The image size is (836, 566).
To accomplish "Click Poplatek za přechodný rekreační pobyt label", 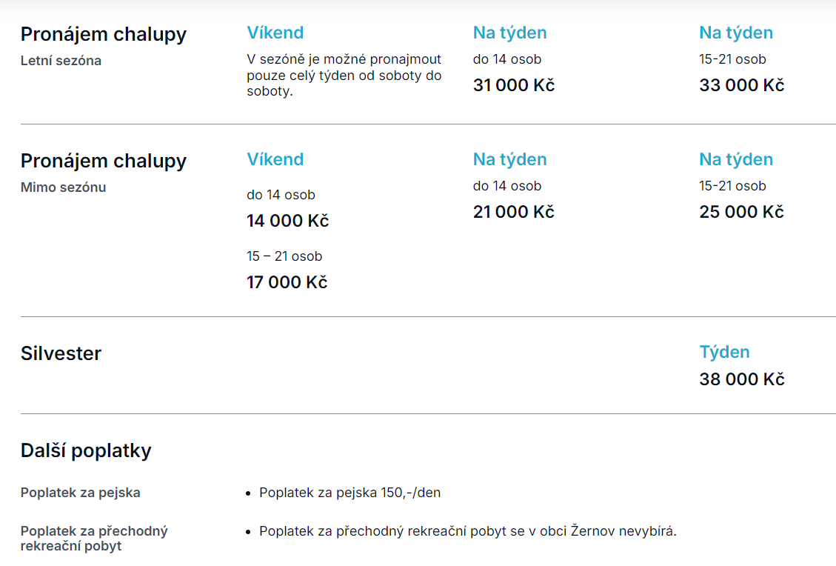I will pyautogui.click(x=94, y=539).
